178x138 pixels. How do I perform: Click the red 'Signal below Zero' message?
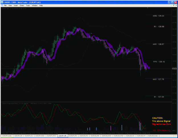(161, 124)
